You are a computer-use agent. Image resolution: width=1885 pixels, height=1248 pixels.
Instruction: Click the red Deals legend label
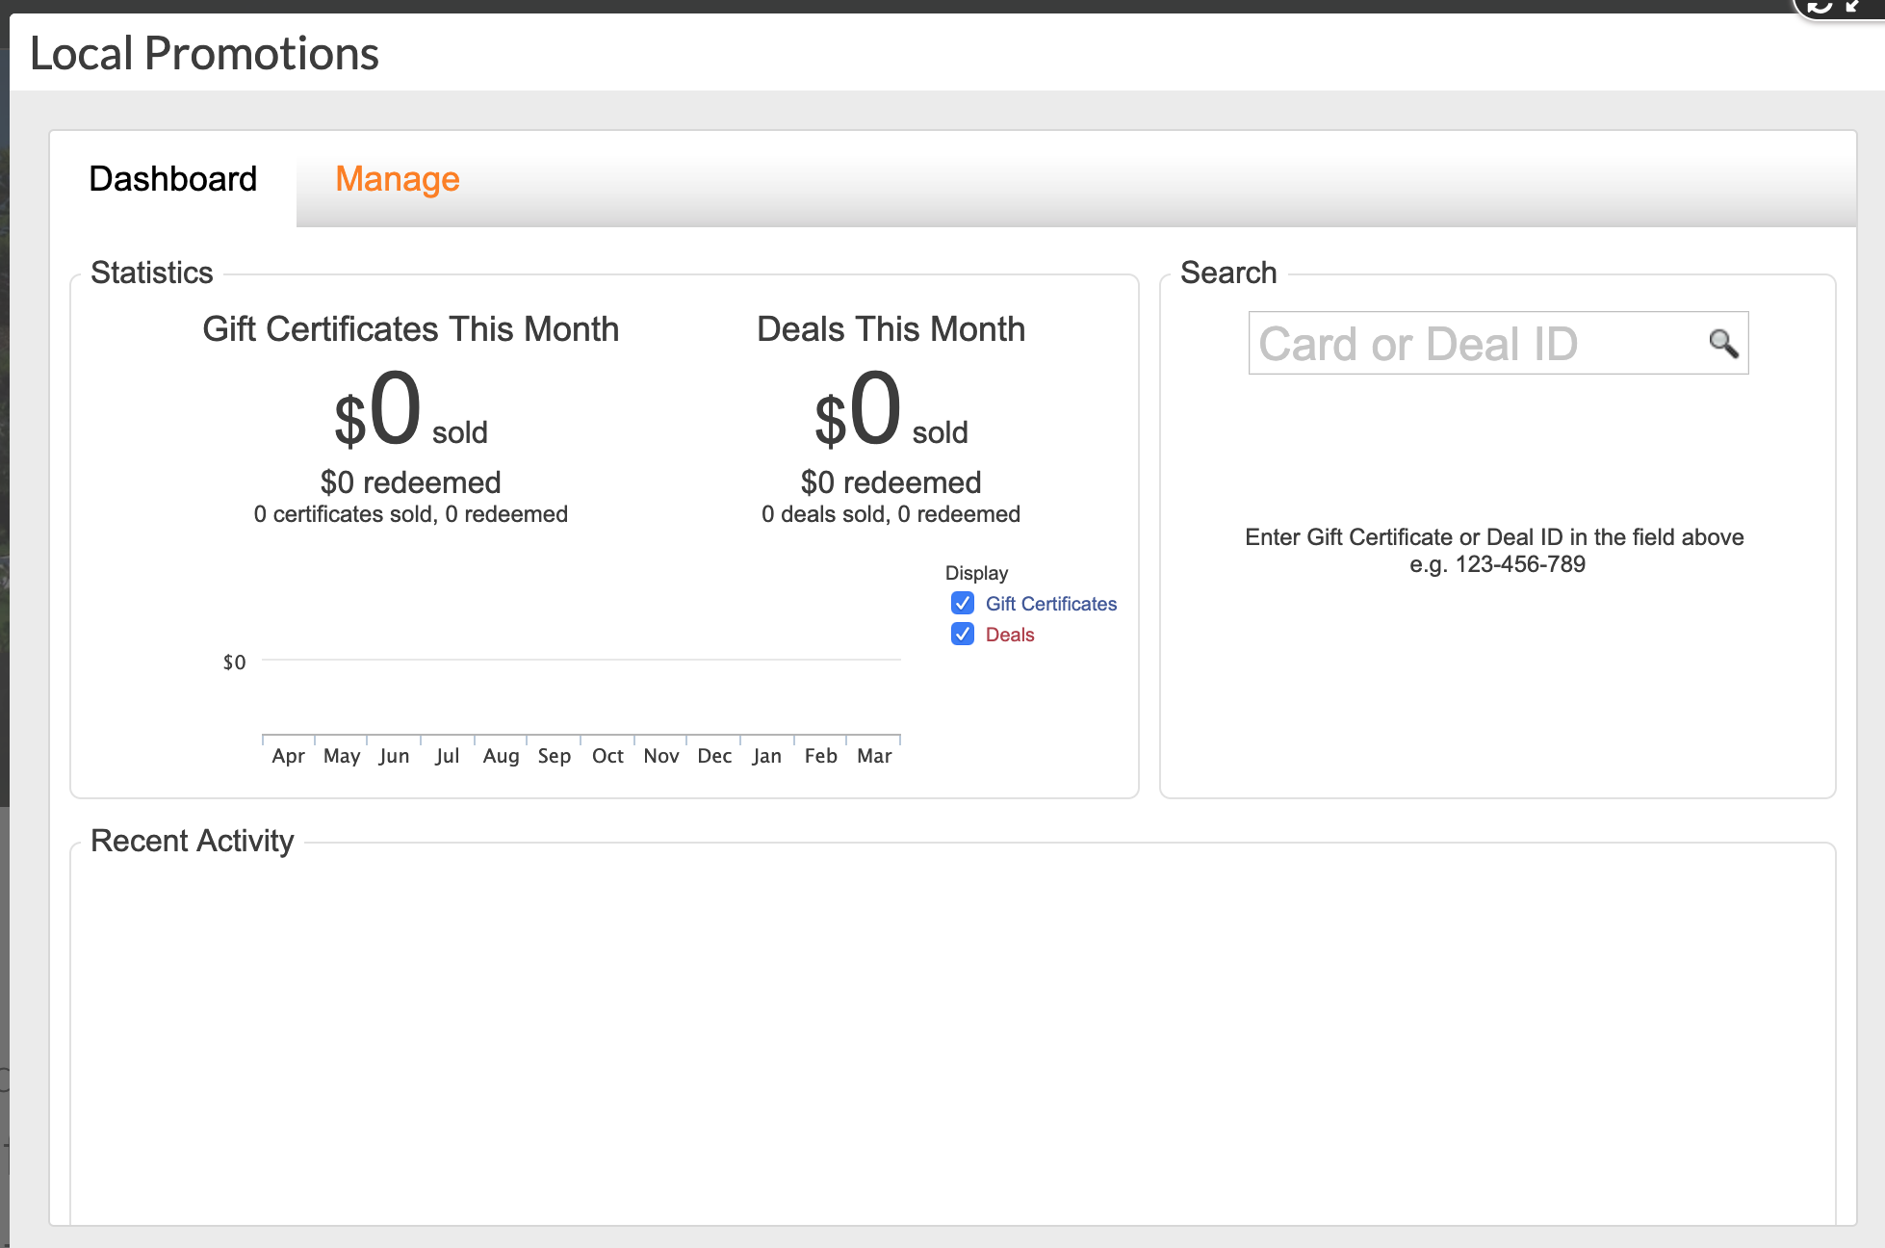point(1009,635)
